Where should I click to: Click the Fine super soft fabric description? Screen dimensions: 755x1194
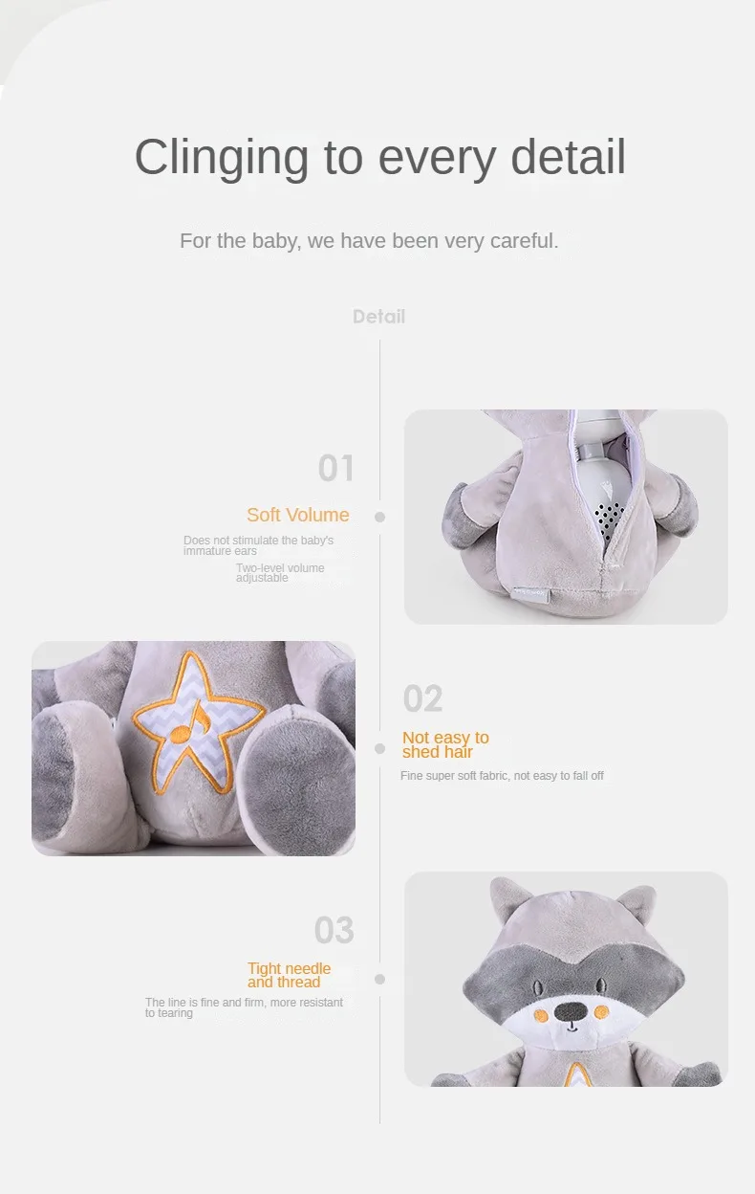(x=502, y=776)
